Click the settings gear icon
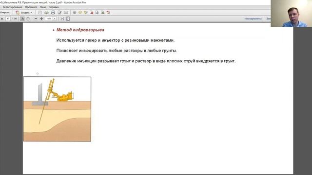 pos(75,13)
